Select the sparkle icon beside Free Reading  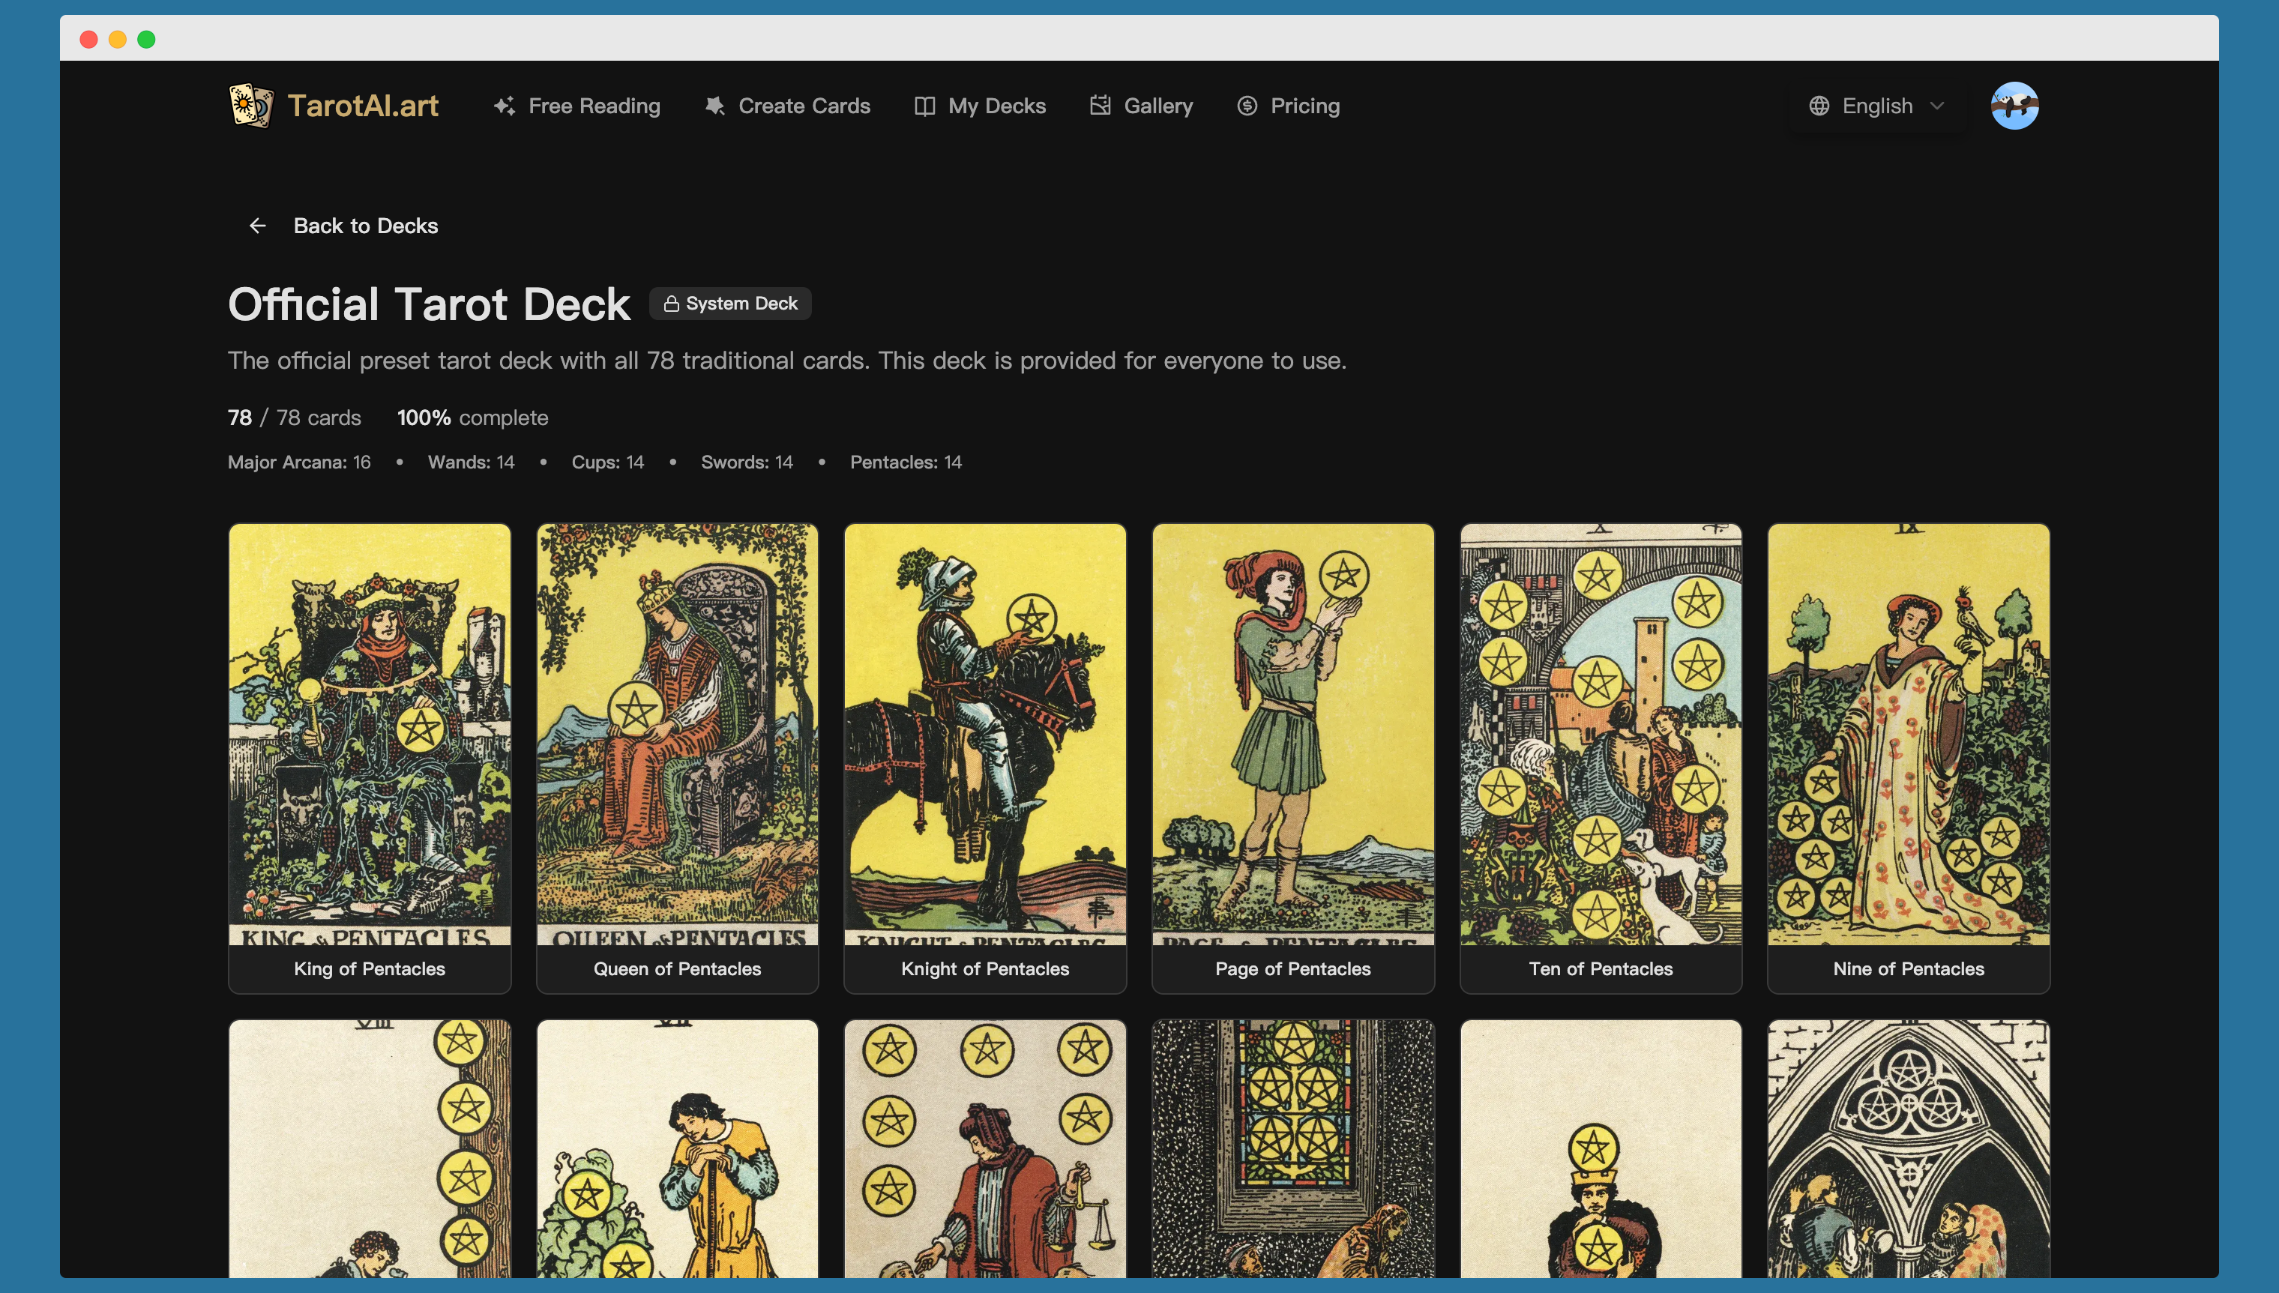505,106
